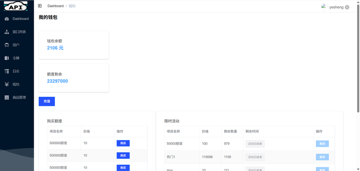Click price 100 cell
The height and width of the screenshot is (171, 360).
[x=211, y=144]
